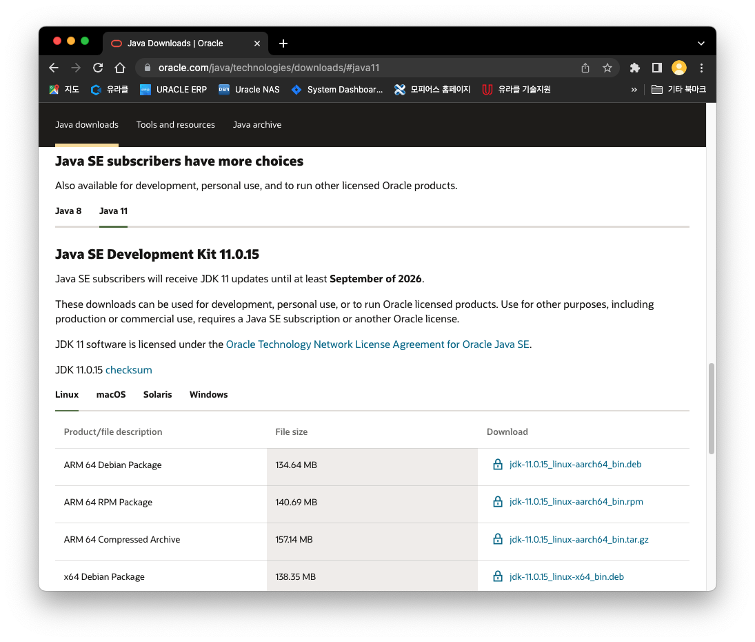This screenshot has width=755, height=642.
Task: Click the address bar URL
Action: click(269, 68)
